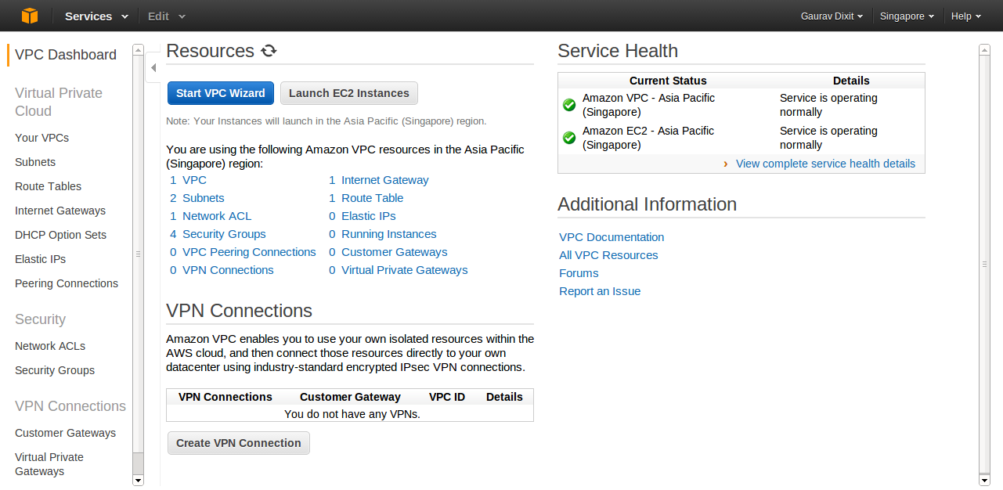1003x490 pixels.
Task: Click the main page vertical scrollbar thumb
Action: pyautogui.click(x=985, y=264)
